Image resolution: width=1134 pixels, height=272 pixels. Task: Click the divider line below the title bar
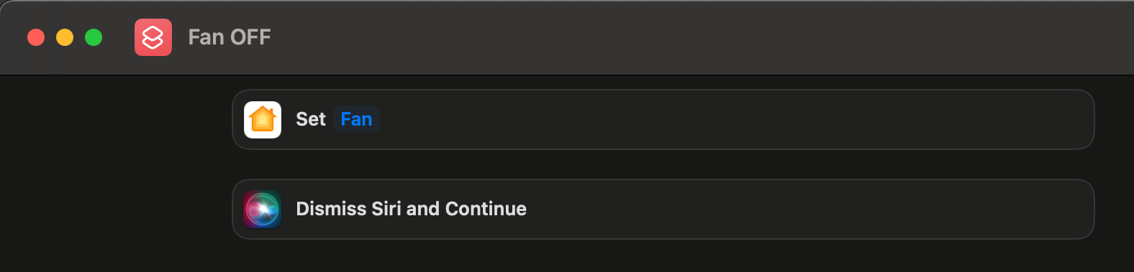(567, 75)
